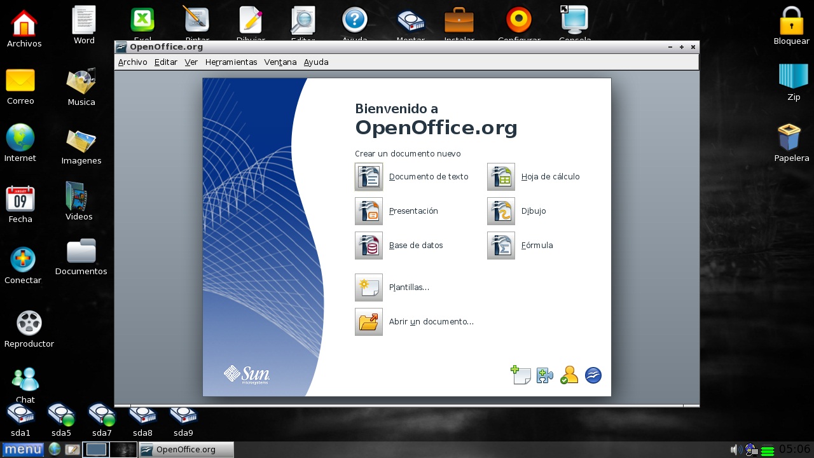Create a new Dibujo drawing
The width and height of the screenshot is (814, 458).
pyautogui.click(x=501, y=211)
